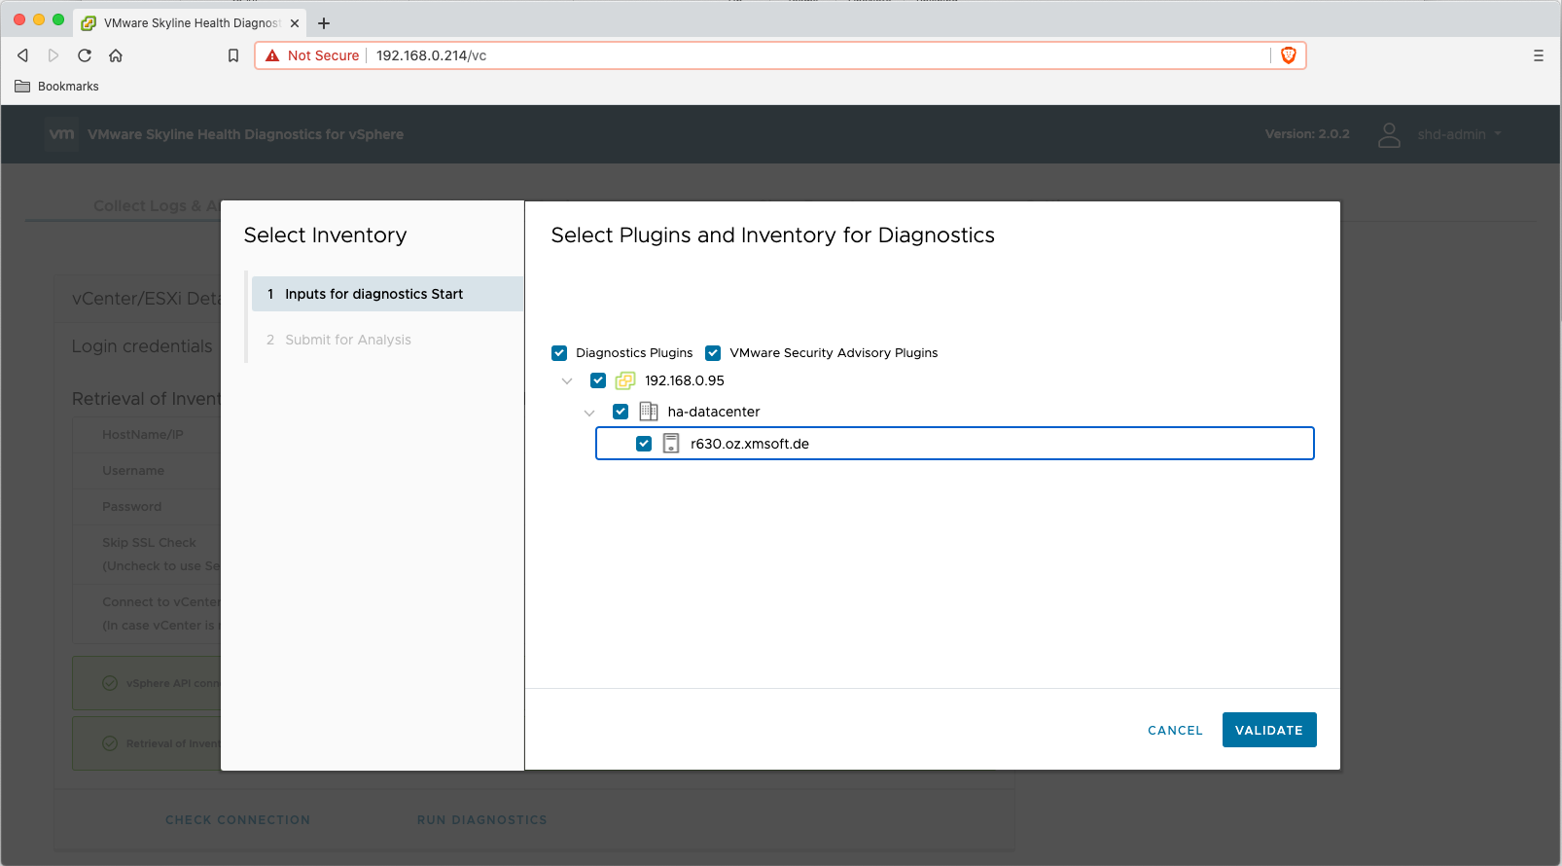Open the shd-admin user dropdown
This screenshot has width=1562, height=866.
[1459, 134]
